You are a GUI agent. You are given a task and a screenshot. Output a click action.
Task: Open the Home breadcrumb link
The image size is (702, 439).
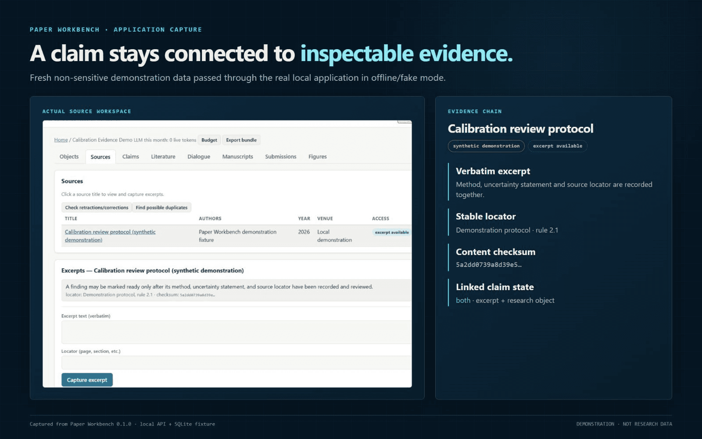tap(61, 140)
